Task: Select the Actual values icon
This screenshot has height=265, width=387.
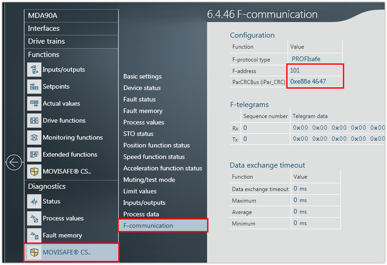Action: pos(34,104)
